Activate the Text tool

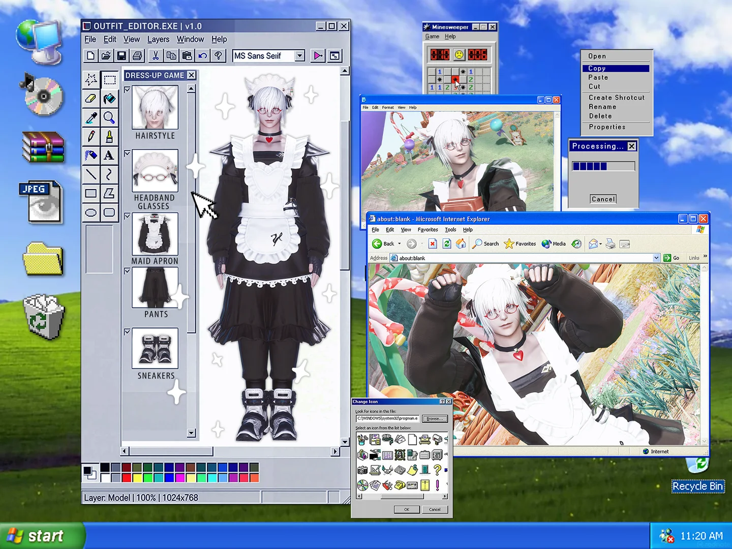[109, 156]
